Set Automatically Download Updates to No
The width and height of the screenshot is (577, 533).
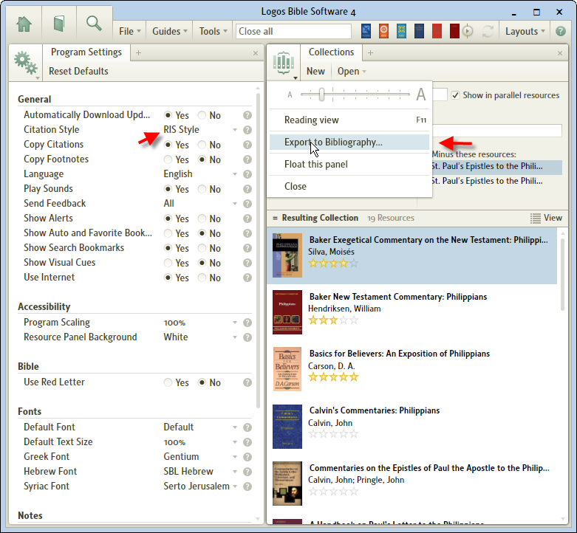[202, 115]
